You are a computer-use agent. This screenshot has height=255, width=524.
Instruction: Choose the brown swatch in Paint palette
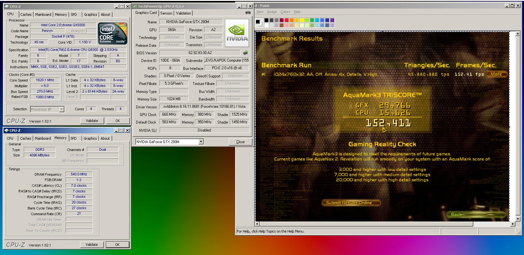coord(282,25)
